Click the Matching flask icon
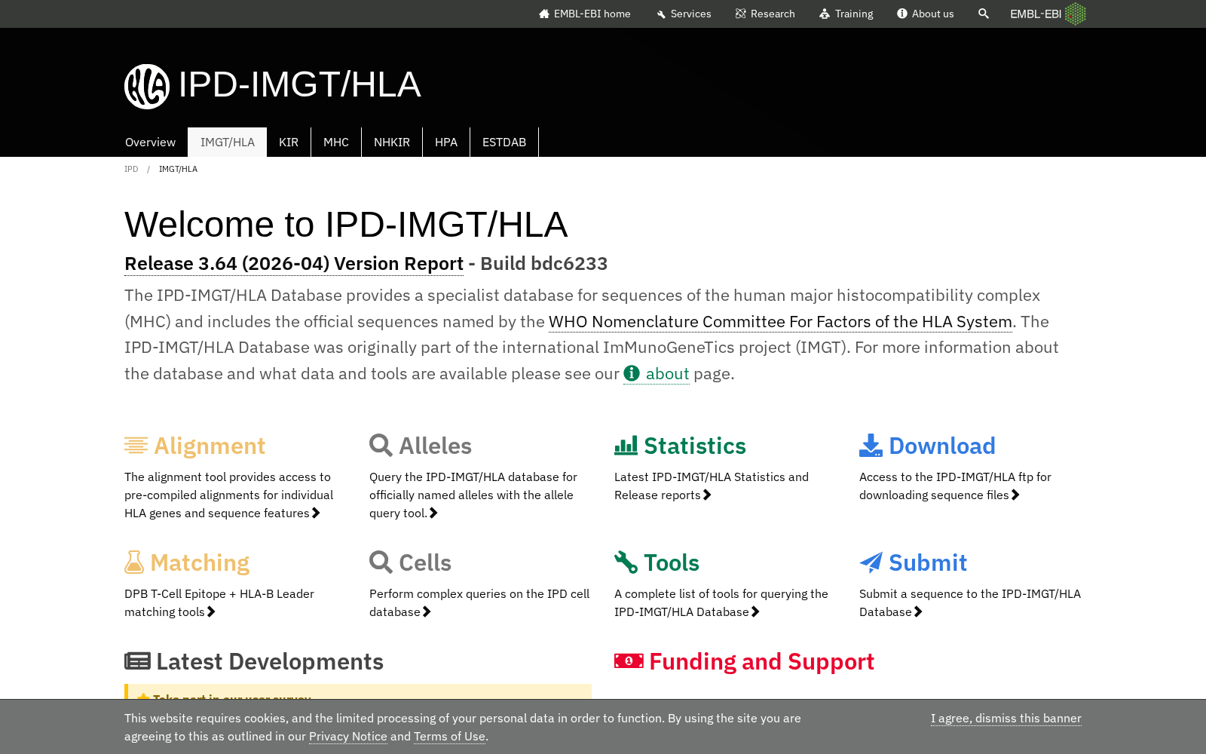1206x754 pixels. pos(134,562)
